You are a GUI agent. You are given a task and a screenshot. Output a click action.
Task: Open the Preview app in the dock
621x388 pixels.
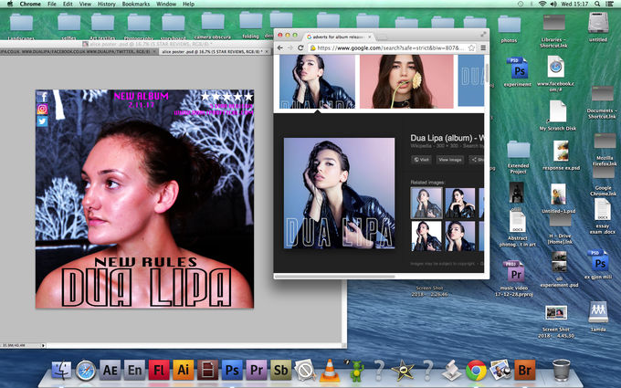(x=500, y=370)
